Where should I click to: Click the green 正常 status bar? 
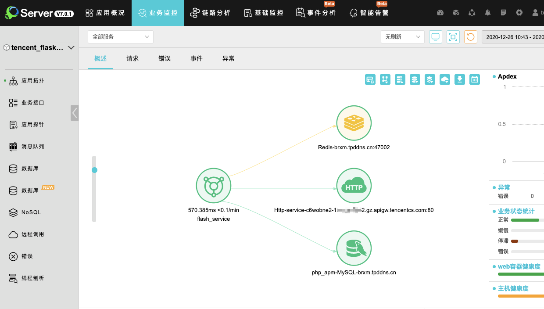tap(525, 220)
